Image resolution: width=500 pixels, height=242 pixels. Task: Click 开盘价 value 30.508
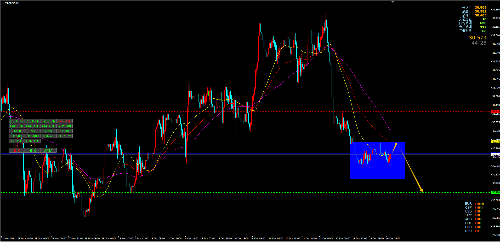481,8
